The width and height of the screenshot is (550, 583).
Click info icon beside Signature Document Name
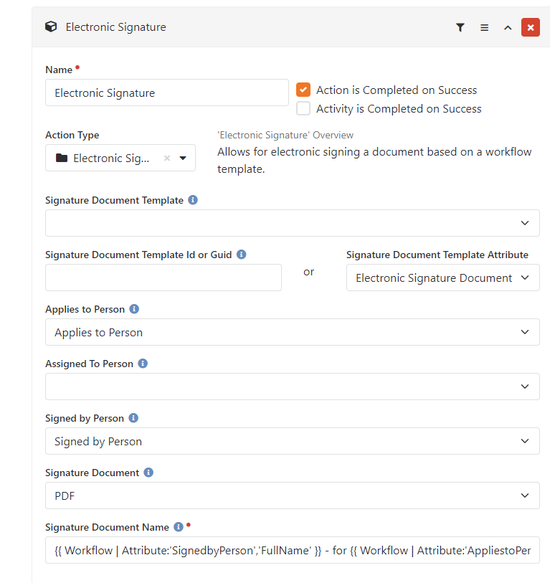pos(179,527)
